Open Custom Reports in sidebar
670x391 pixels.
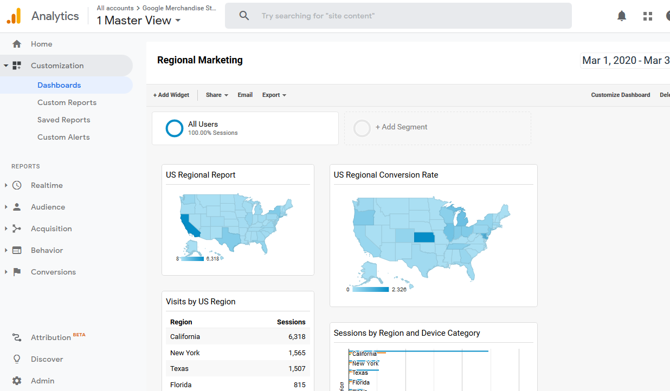pos(67,102)
